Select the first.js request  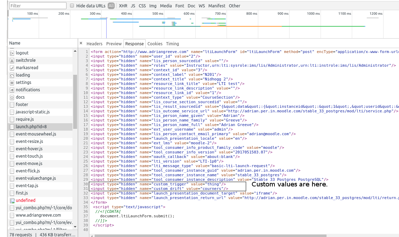[x=40, y=193]
